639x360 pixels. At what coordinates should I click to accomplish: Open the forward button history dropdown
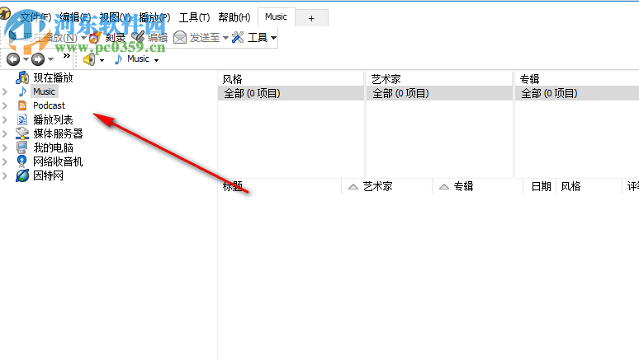pos(50,59)
